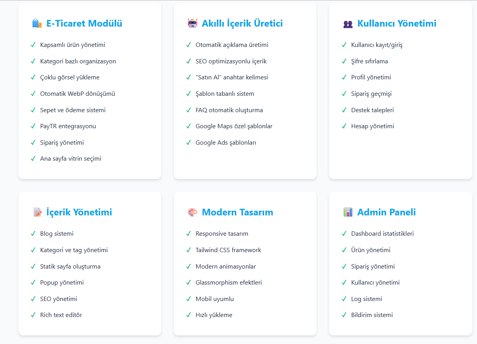The width and height of the screenshot is (477, 344).
Task: Select the Bildirim sistemi list entry
Action: 372,315
